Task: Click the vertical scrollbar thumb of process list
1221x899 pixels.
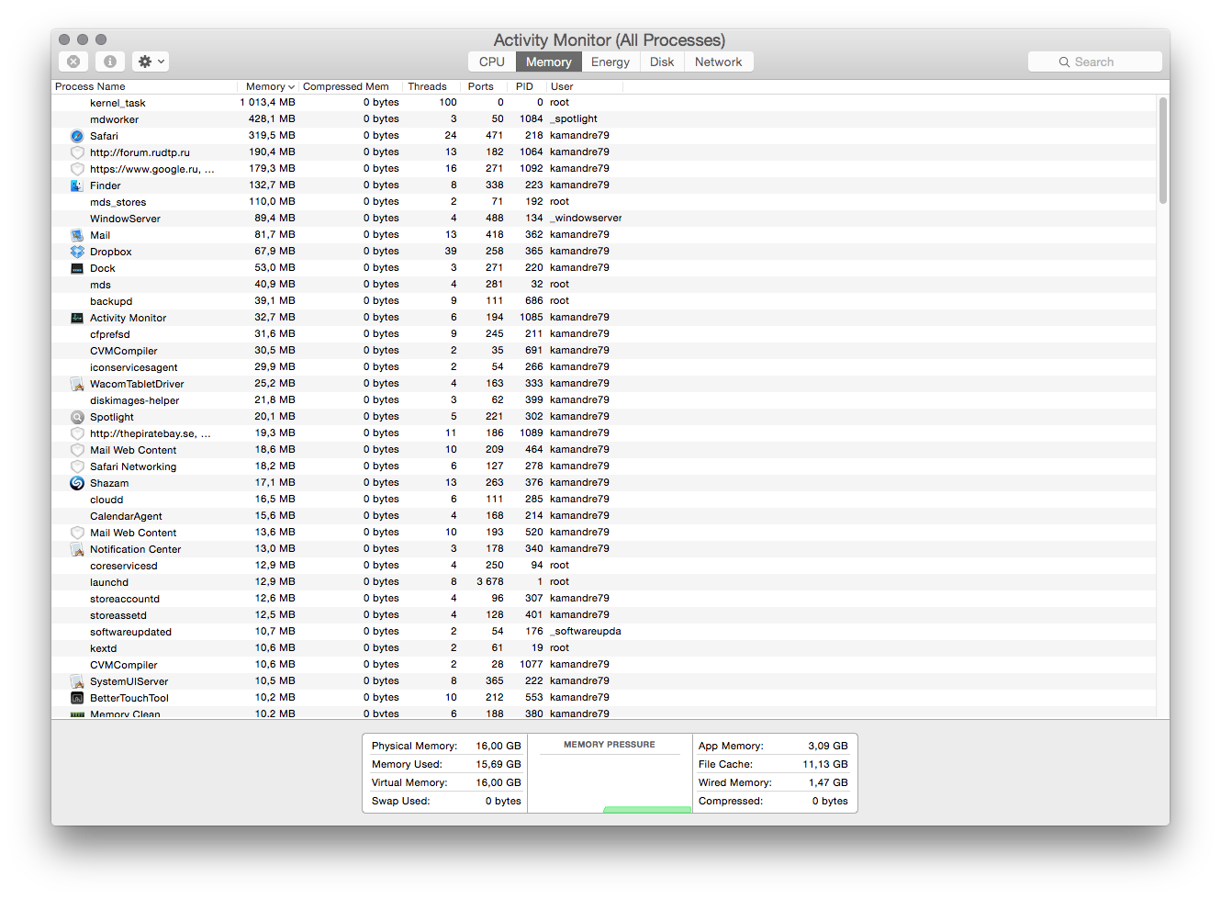Action: (1163, 150)
